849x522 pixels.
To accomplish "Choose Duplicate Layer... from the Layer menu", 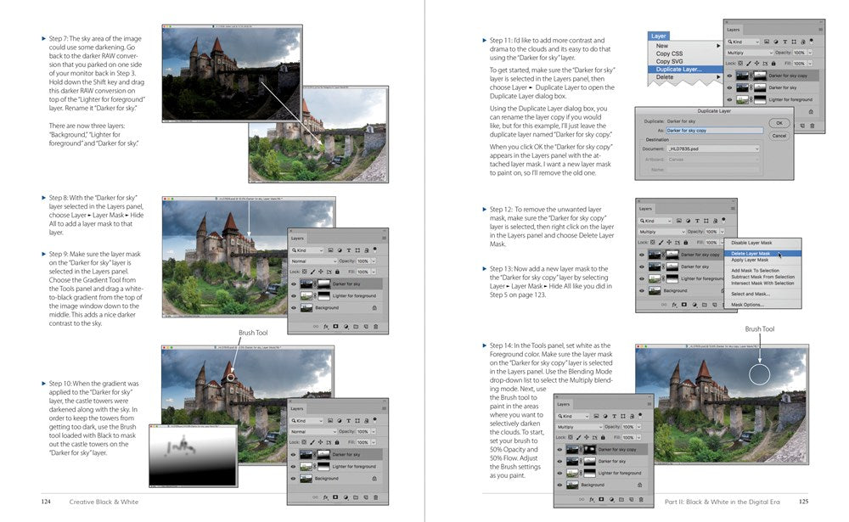I will pos(678,69).
